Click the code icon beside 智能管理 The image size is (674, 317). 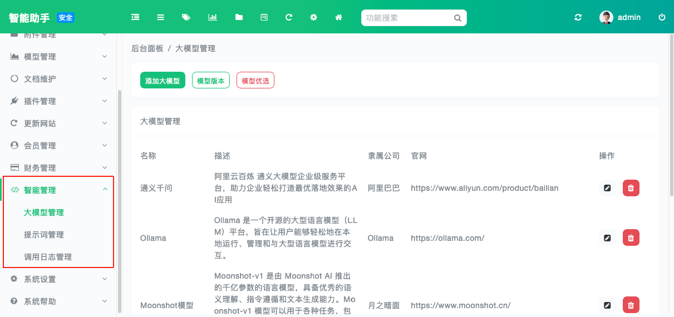click(14, 190)
